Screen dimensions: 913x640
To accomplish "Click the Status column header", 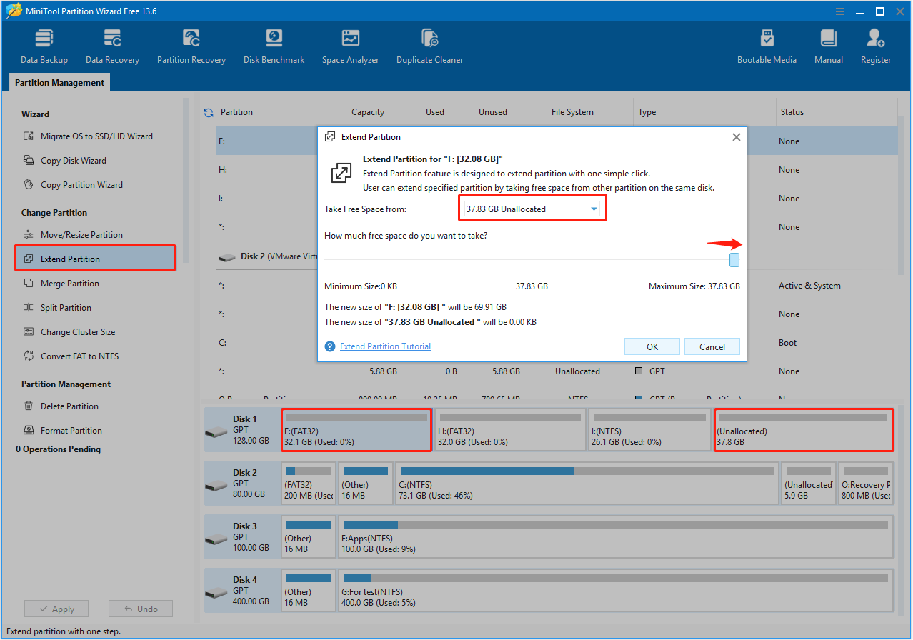I will coord(792,112).
